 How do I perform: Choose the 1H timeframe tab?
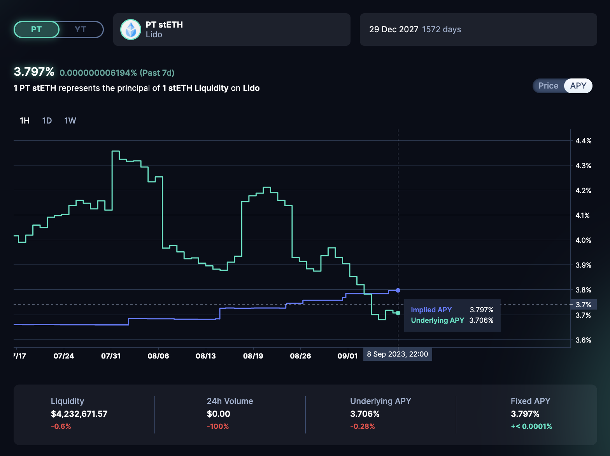25,121
